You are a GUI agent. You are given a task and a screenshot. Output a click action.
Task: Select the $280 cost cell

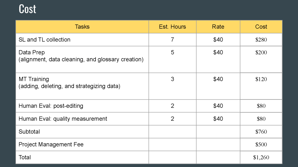(x=261, y=40)
